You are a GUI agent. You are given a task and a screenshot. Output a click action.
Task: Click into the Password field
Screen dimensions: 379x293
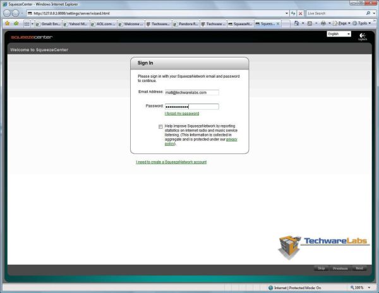(191, 106)
